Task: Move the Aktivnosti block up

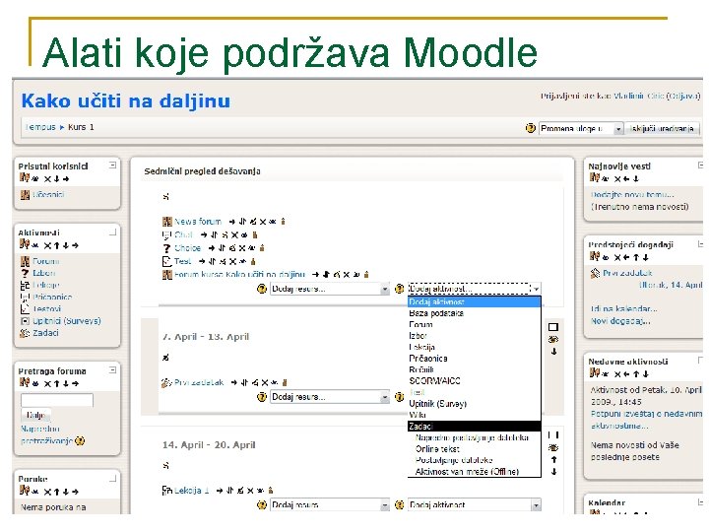Action: pyautogui.click(x=56, y=245)
